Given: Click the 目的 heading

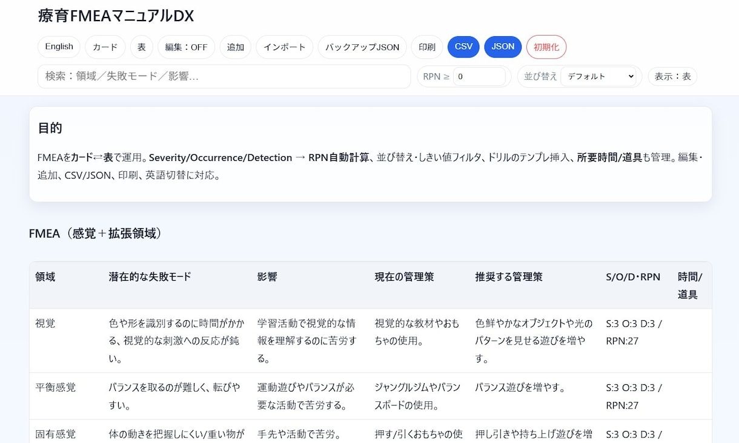Looking at the screenshot, I should (x=50, y=128).
